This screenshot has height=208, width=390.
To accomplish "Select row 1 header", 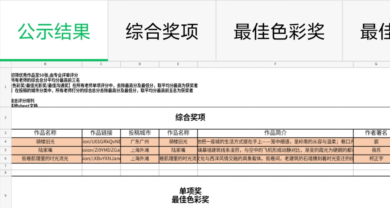I will click(x=6, y=87).
